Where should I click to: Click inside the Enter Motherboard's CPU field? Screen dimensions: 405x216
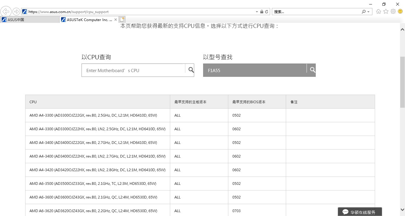pyautogui.click(x=133, y=70)
